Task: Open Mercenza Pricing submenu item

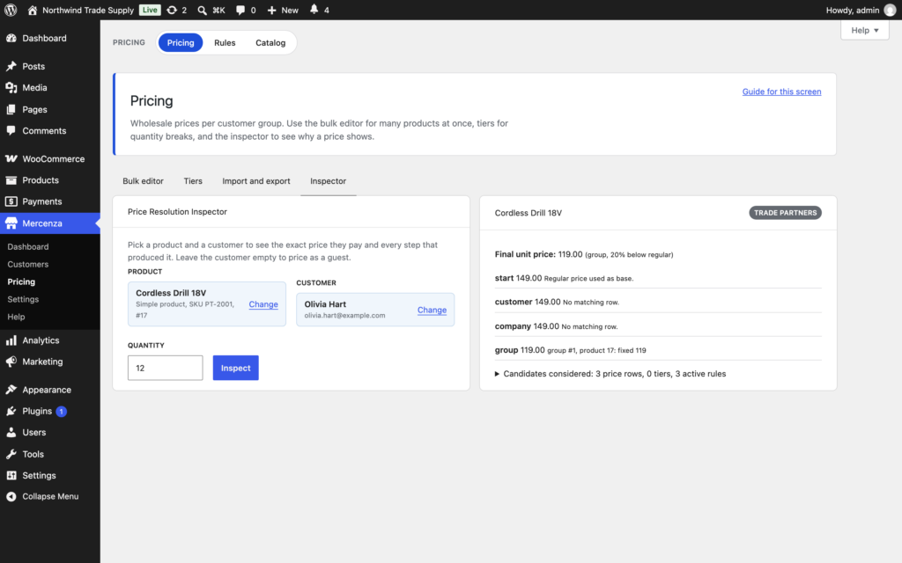Action: [x=21, y=281]
